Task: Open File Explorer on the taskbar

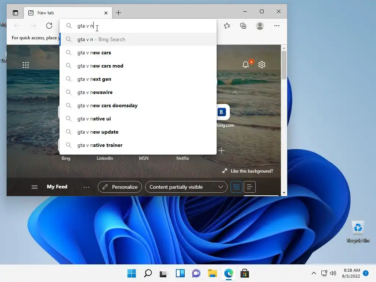Action: click(x=213, y=273)
